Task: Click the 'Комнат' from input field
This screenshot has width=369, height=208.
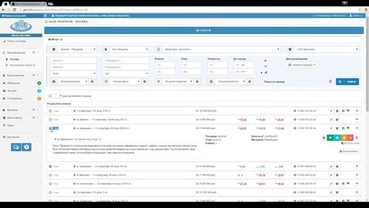Action: click(x=165, y=65)
